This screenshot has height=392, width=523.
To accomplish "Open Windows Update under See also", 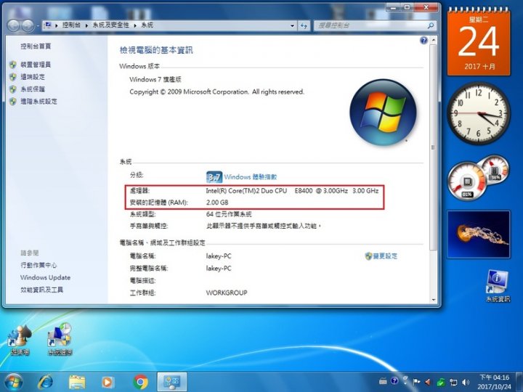I will [45, 277].
